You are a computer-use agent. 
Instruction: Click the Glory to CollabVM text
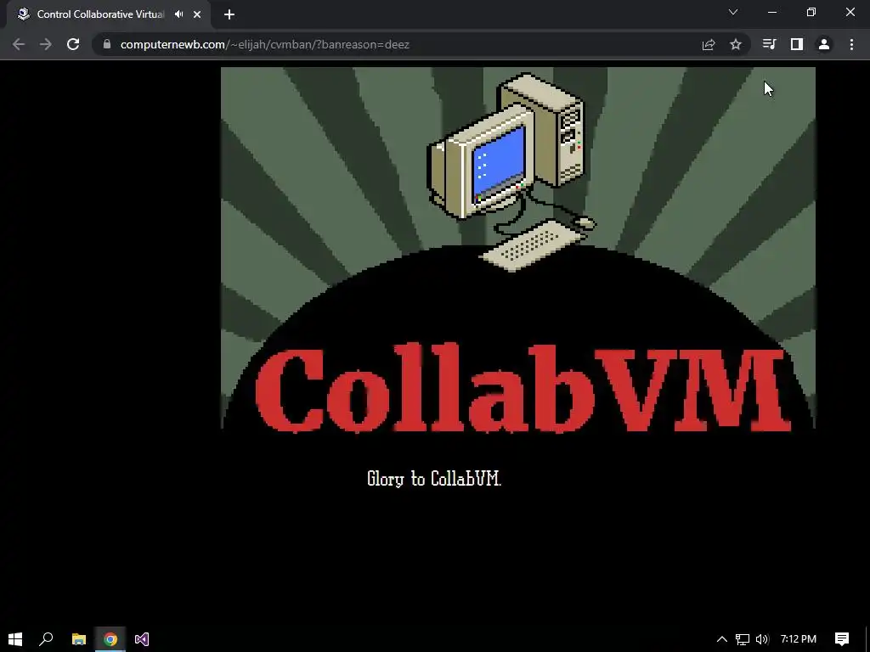pos(434,479)
